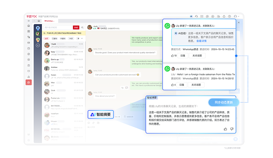Open the AI assistant eye icon in header
This screenshot has width=273, height=158.
(x=191, y=16)
